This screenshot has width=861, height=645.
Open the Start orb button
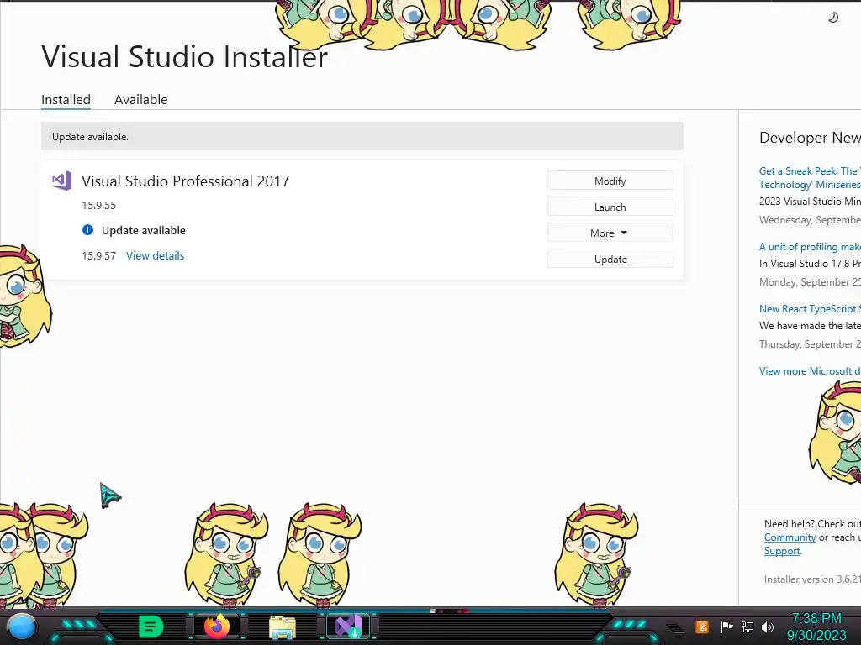click(21, 627)
